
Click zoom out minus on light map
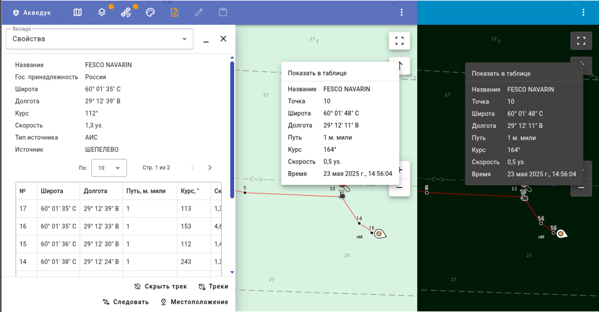coord(399,188)
